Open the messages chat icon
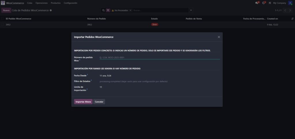 point(257,3)
